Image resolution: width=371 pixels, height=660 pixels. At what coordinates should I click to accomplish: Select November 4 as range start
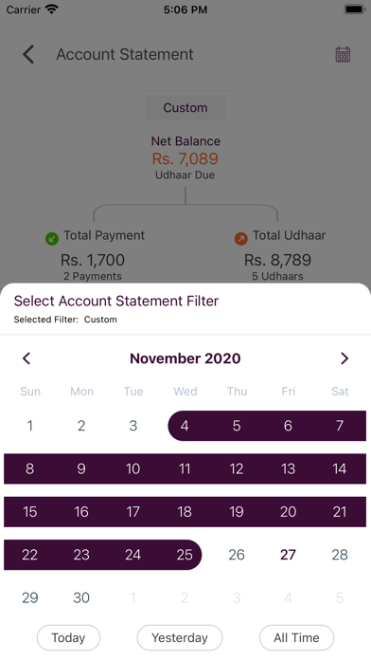click(185, 426)
